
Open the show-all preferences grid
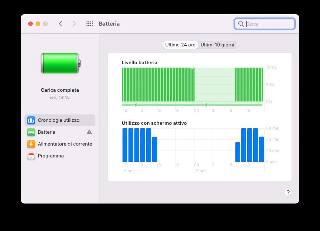(x=89, y=24)
